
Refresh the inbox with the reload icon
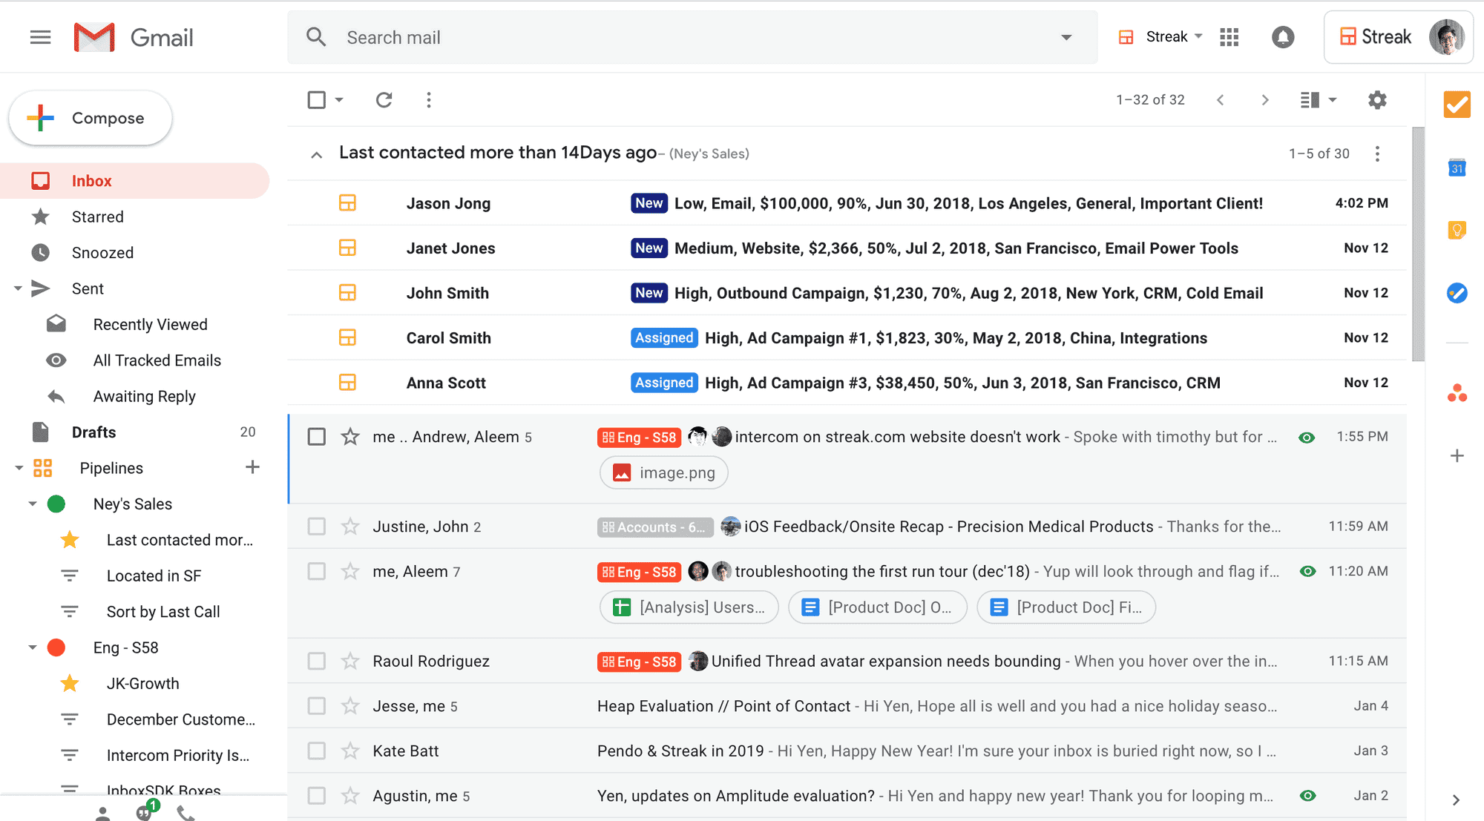(384, 100)
